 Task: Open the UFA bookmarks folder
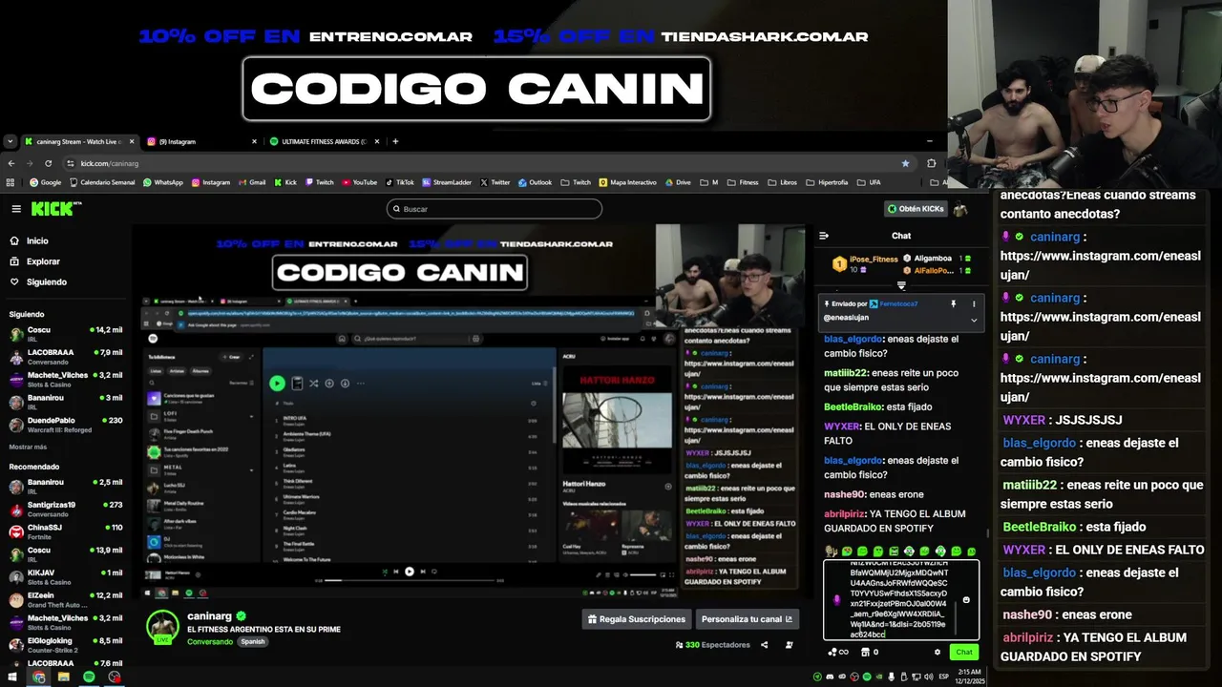pyautogui.click(x=869, y=182)
